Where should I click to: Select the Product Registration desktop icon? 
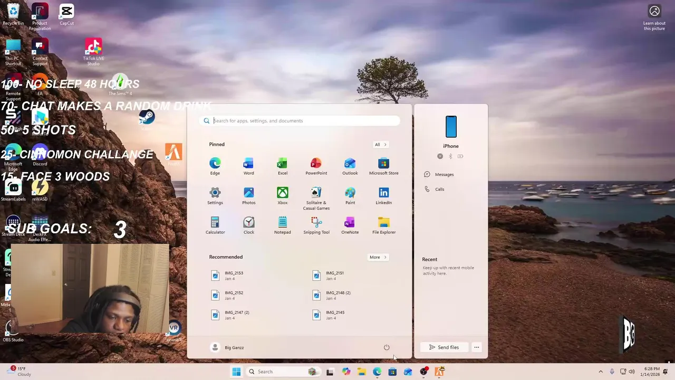click(x=40, y=17)
